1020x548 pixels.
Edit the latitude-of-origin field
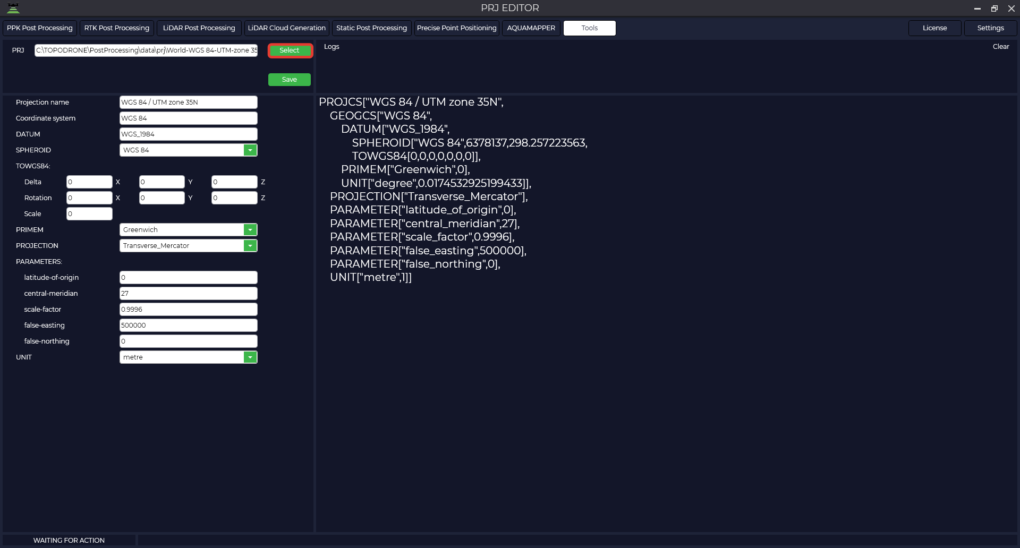point(189,278)
